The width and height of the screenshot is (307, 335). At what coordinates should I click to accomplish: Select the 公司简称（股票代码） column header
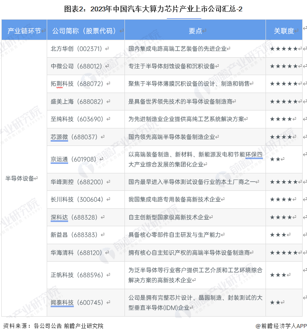pyautogui.click(x=86, y=30)
